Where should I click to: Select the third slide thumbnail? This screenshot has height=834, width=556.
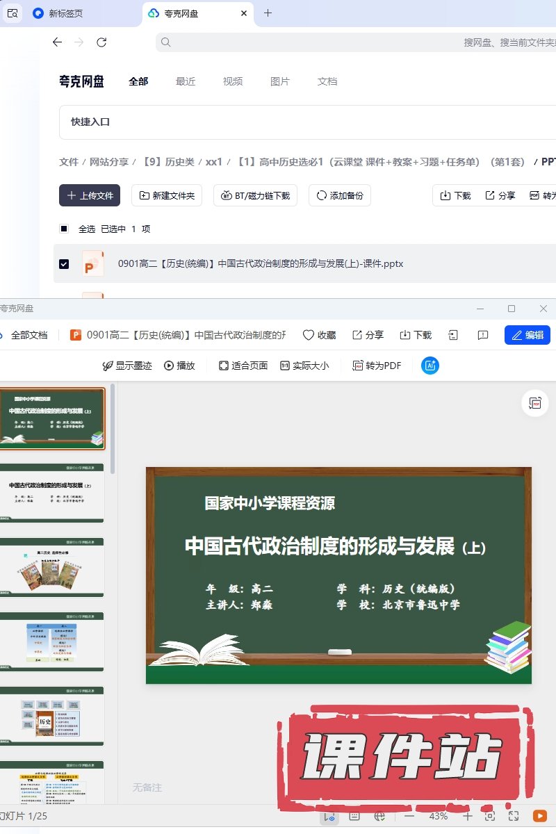pos(53,567)
